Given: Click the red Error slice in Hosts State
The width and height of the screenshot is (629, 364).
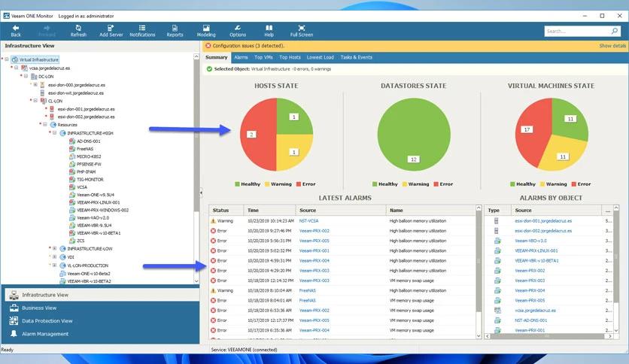Looking at the screenshot, I should coord(257,135).
